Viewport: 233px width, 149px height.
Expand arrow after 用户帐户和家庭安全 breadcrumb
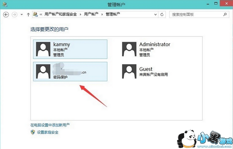tap(80, 15)
